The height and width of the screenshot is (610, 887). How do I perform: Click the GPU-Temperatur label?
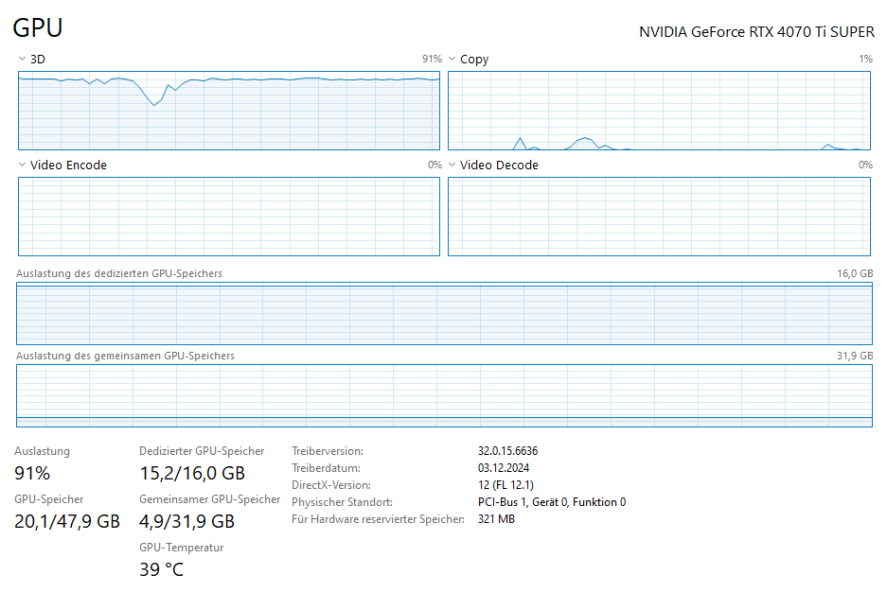point(182,548)
